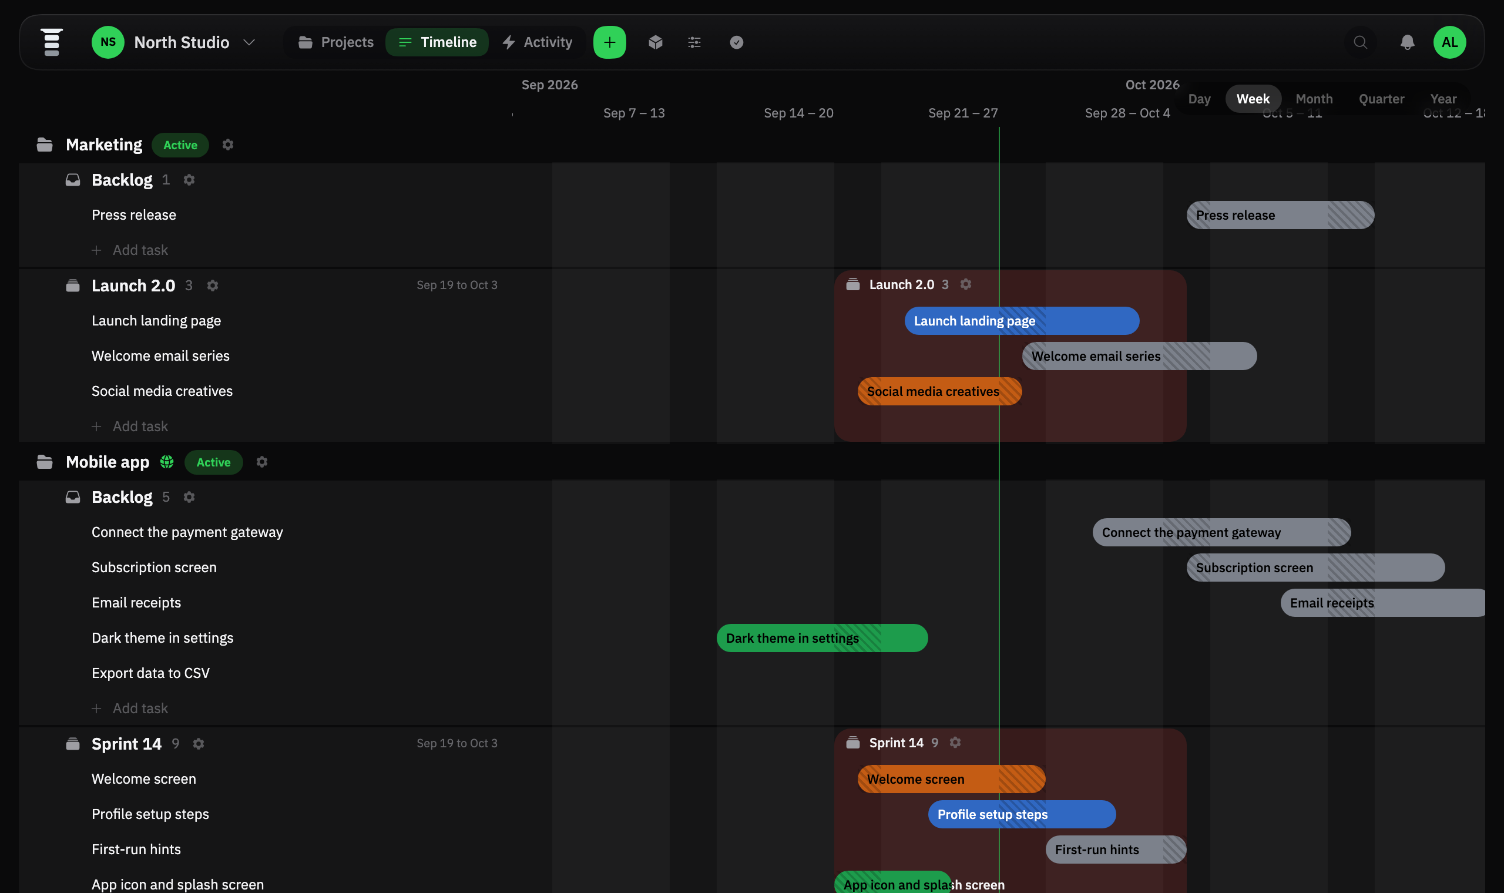This screenshot has width=1504, height=893.
Task: Select the Timeline tab
Action: point(437,42)
